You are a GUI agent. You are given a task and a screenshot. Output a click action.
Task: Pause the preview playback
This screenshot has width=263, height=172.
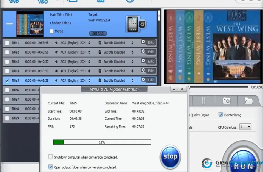(x=204, y=101)
